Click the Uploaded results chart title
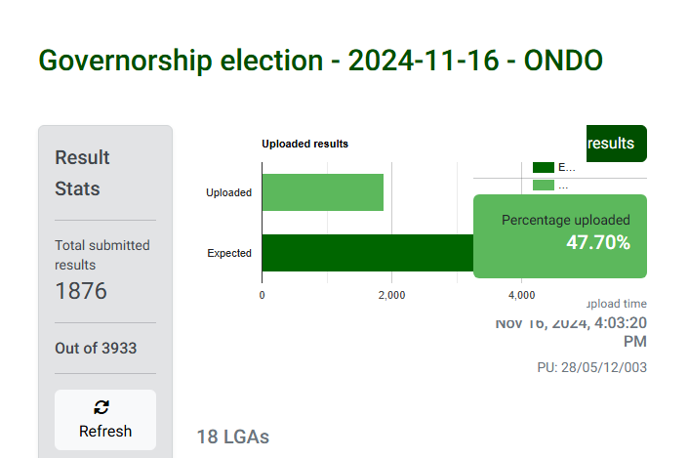 304,144
